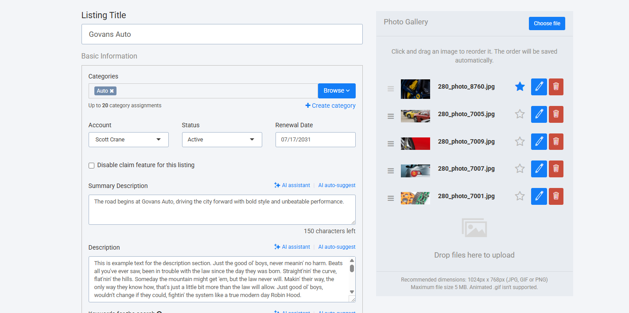Open the Account dropdown showing Scott Crane
629x313 pixels.
[128, 140]
